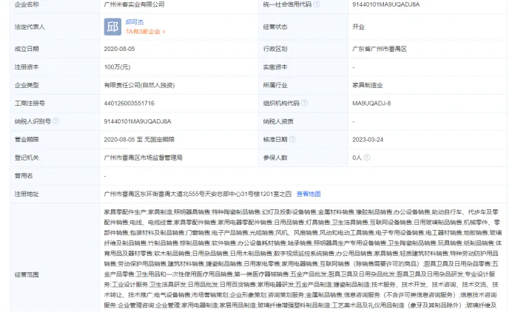Click the 纳税人识别号 label text

click(x=33, y=121)
